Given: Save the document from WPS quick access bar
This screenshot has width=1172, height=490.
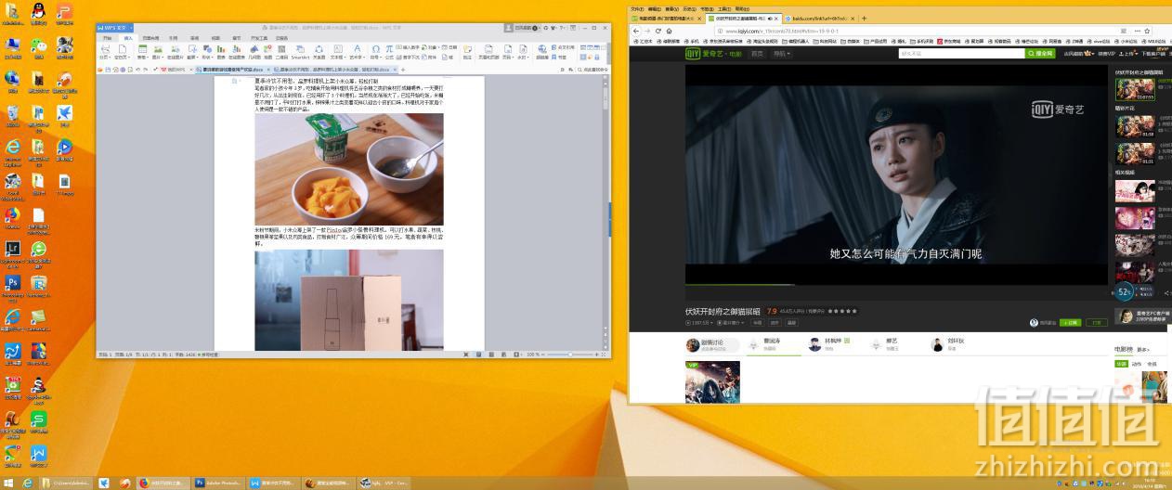Looking at the screenshot, I should click(x=108, y=70).
